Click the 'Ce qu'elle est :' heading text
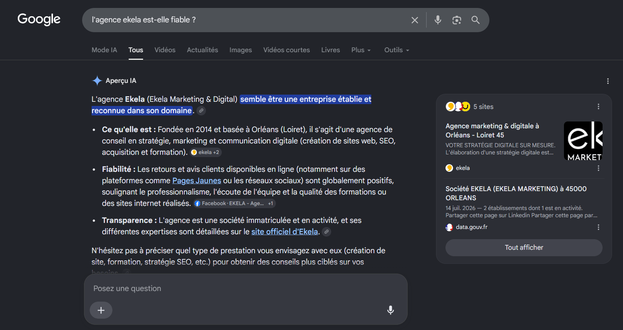 (x=129, y=129)
